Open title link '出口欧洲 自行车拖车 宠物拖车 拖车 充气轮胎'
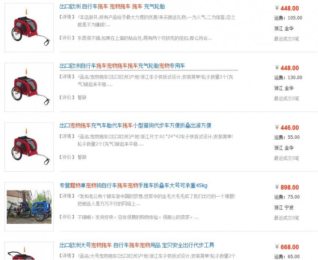Screen dimensions: 318x260 click(112, 7)
